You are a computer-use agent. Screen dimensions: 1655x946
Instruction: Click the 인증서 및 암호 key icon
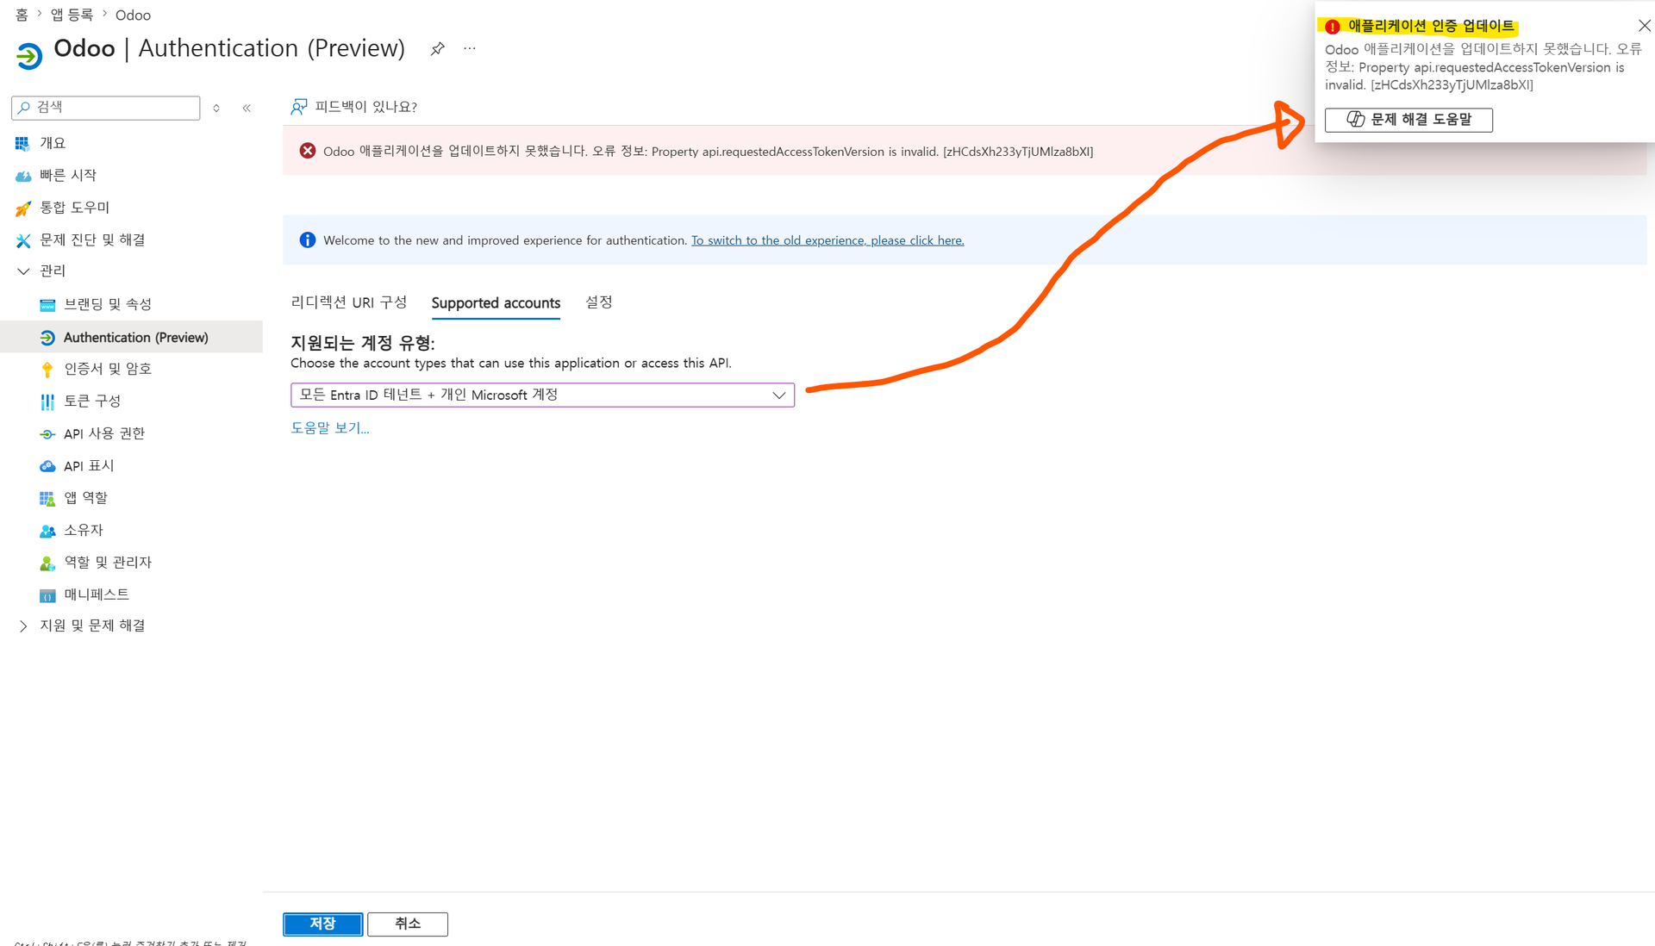click(x=47, y=370)
